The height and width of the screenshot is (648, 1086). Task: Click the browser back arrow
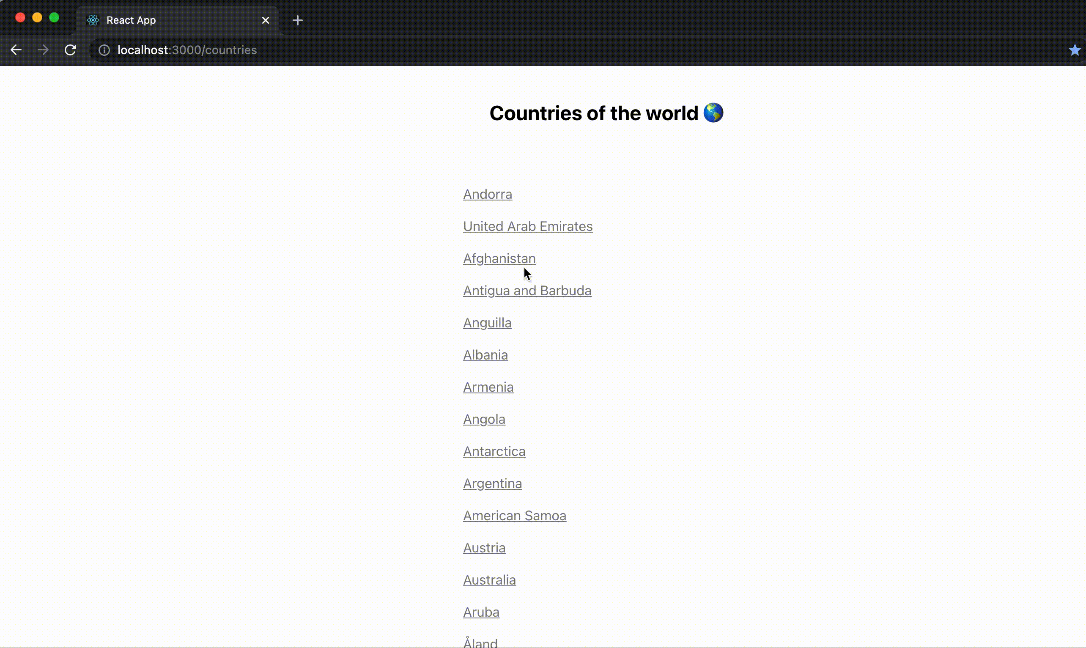click(x=16, y=50)
